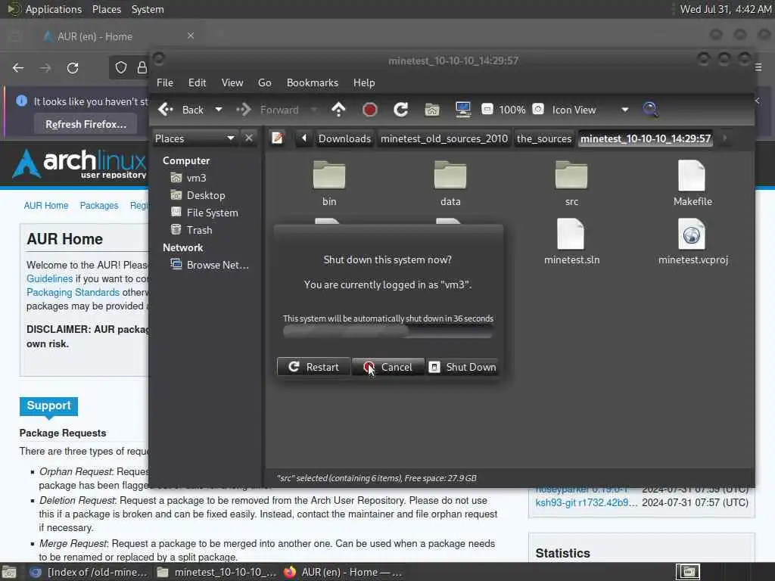Go to the_sources in the path bar
The image size is (775, 581).
click(543, 138)
